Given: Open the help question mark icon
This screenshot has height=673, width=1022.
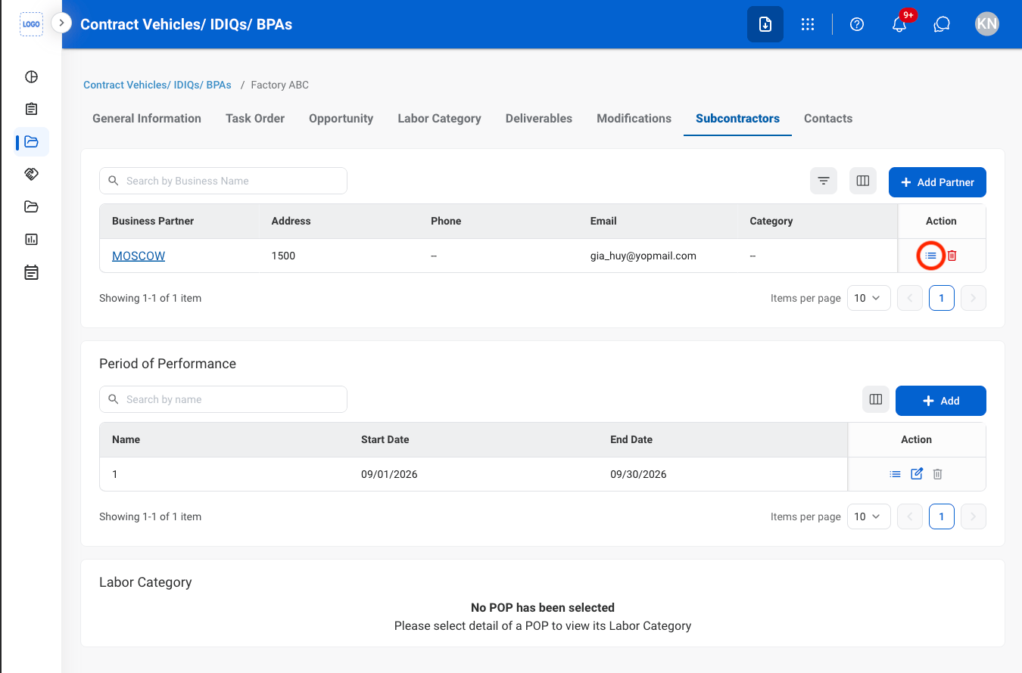Looking at the screenshot, I should [x=857, y=24].
